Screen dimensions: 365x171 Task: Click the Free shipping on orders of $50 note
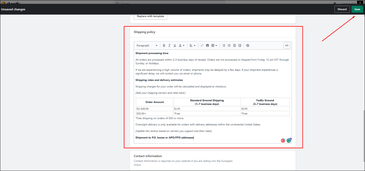[160, 118]
